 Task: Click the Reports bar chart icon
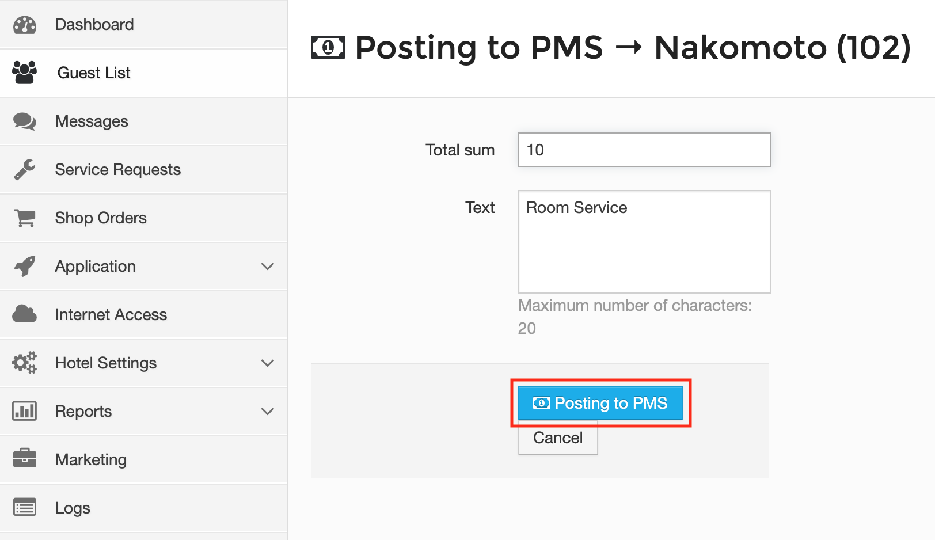pos(24,411)
